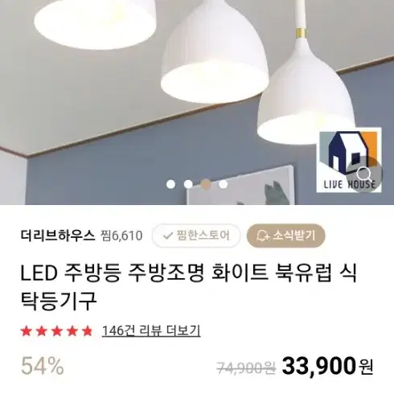This screenshot has width=394, height=394.
Task: Tap the first red rating star
Action: pos(27,331)
